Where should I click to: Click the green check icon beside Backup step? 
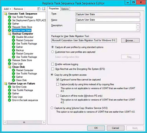coord(14,50)
